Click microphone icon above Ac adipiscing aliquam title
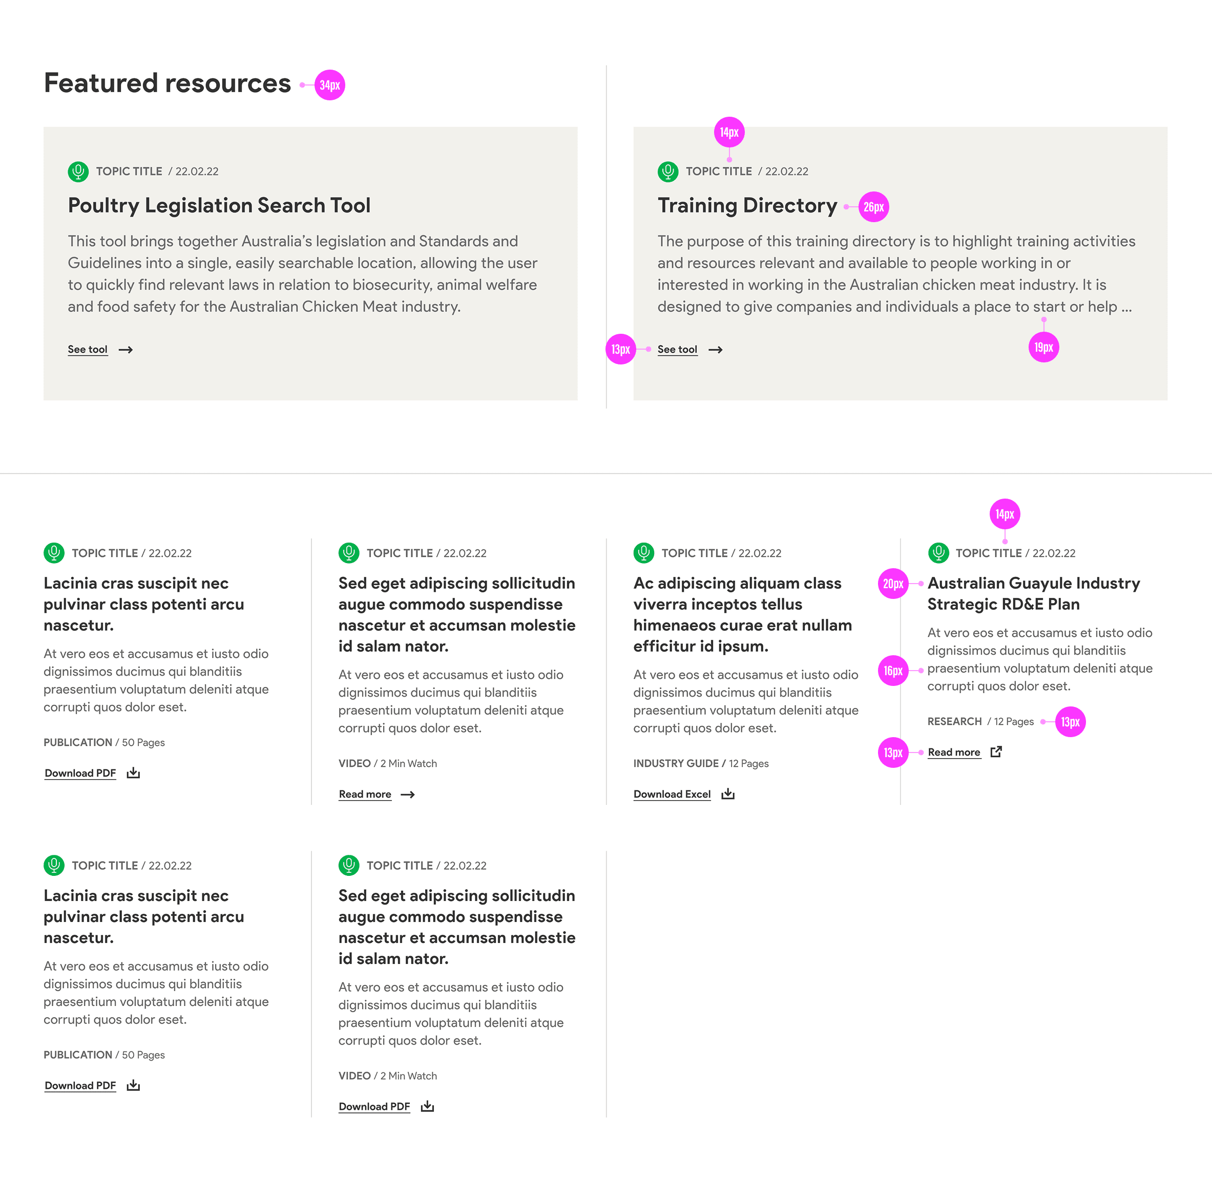 pos(643,552)
